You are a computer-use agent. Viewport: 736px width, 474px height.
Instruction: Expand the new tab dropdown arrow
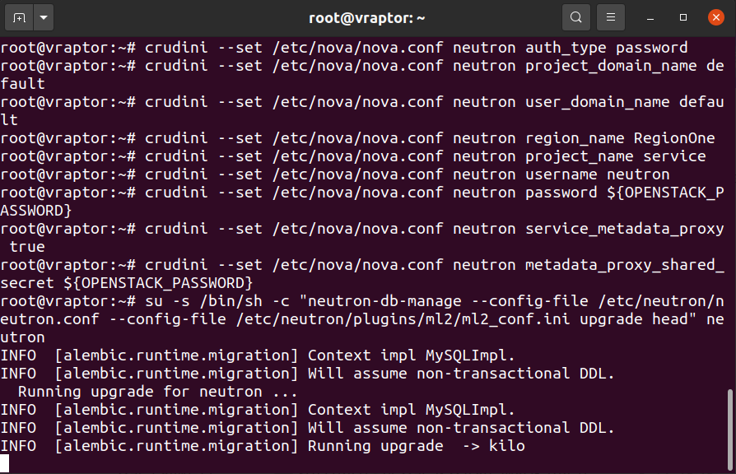click(44, 18)
